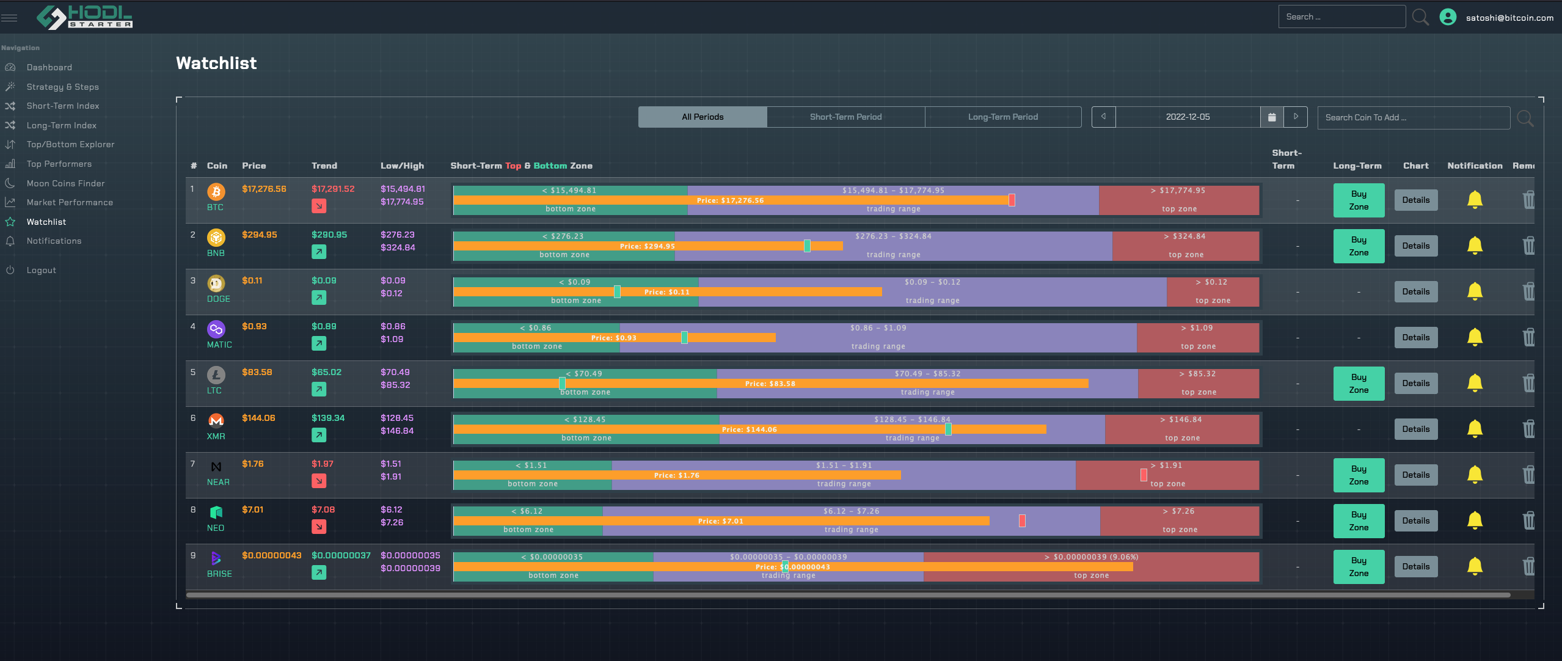
Task: Click the horizontal table scrollbar
Action: click(x=848, y=594)
